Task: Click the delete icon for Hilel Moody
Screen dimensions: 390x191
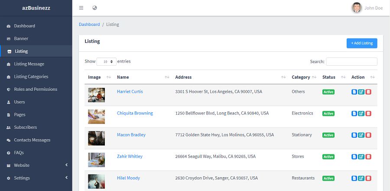Action: pyautogui.click(x=368, y=178)
